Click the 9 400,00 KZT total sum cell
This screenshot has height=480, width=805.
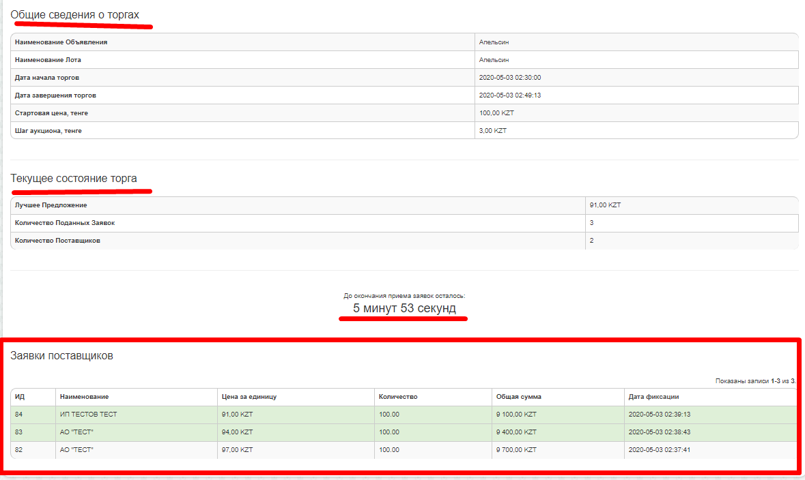tap(516, 432)
